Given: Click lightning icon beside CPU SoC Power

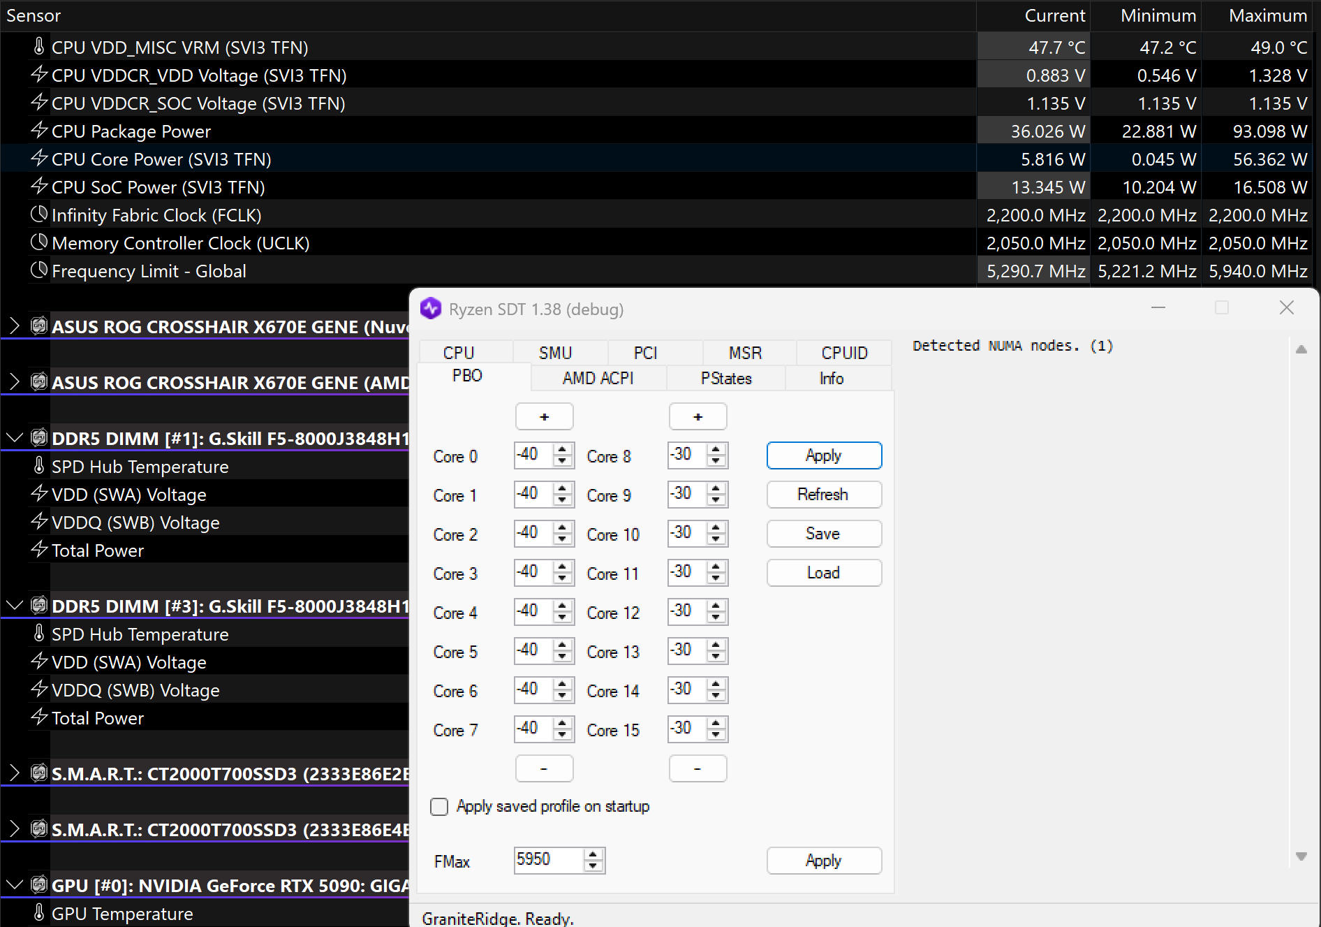Looking at the screenshot, I should (x=39, y=186).
